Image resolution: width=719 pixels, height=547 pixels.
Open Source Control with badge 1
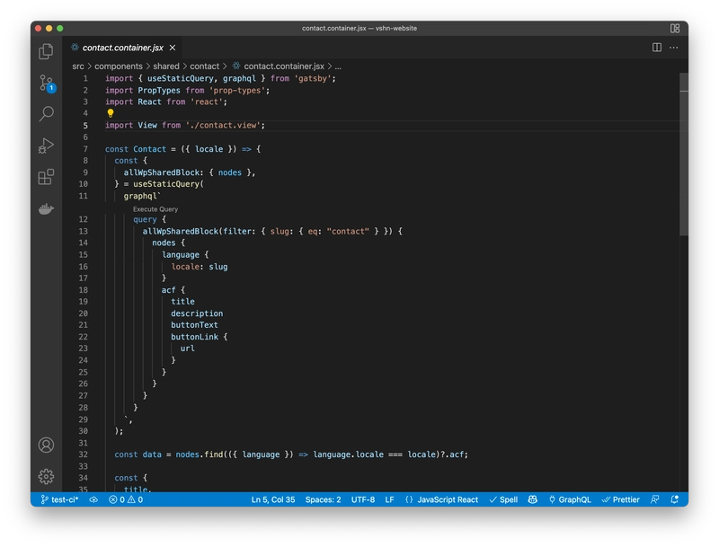(47, 84)
